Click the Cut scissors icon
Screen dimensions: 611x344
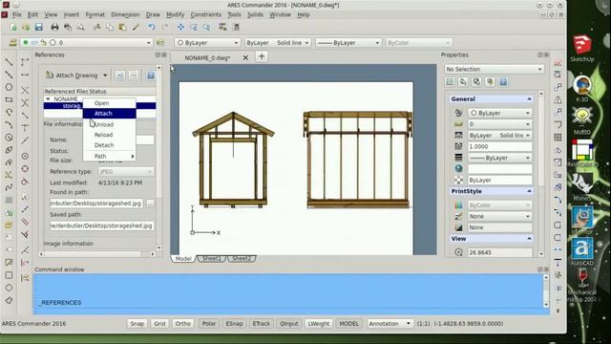click(x=96, y=28)
